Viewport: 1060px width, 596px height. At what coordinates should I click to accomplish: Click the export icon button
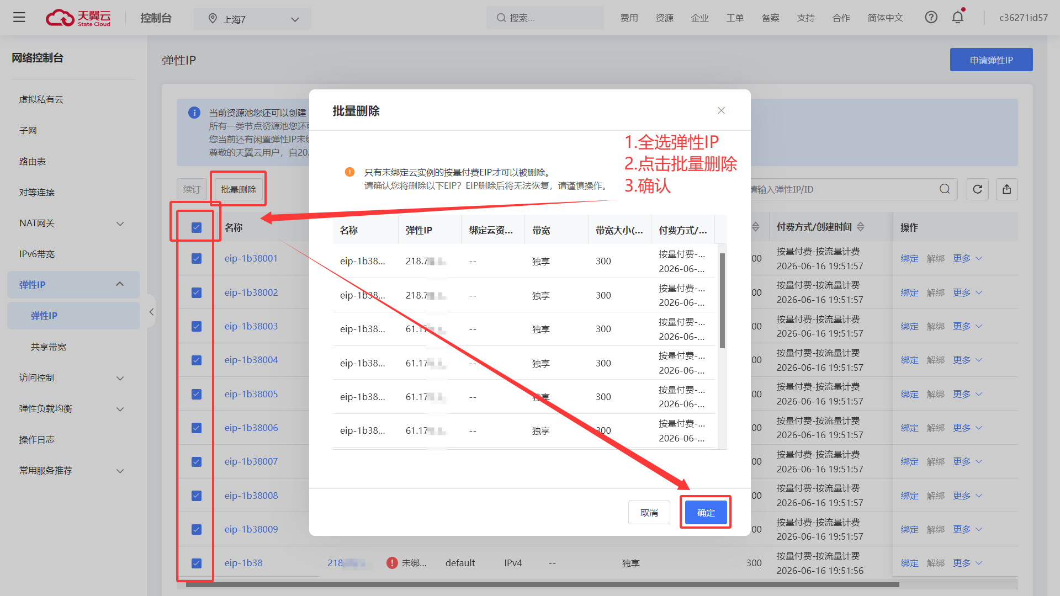(1007, 189)
